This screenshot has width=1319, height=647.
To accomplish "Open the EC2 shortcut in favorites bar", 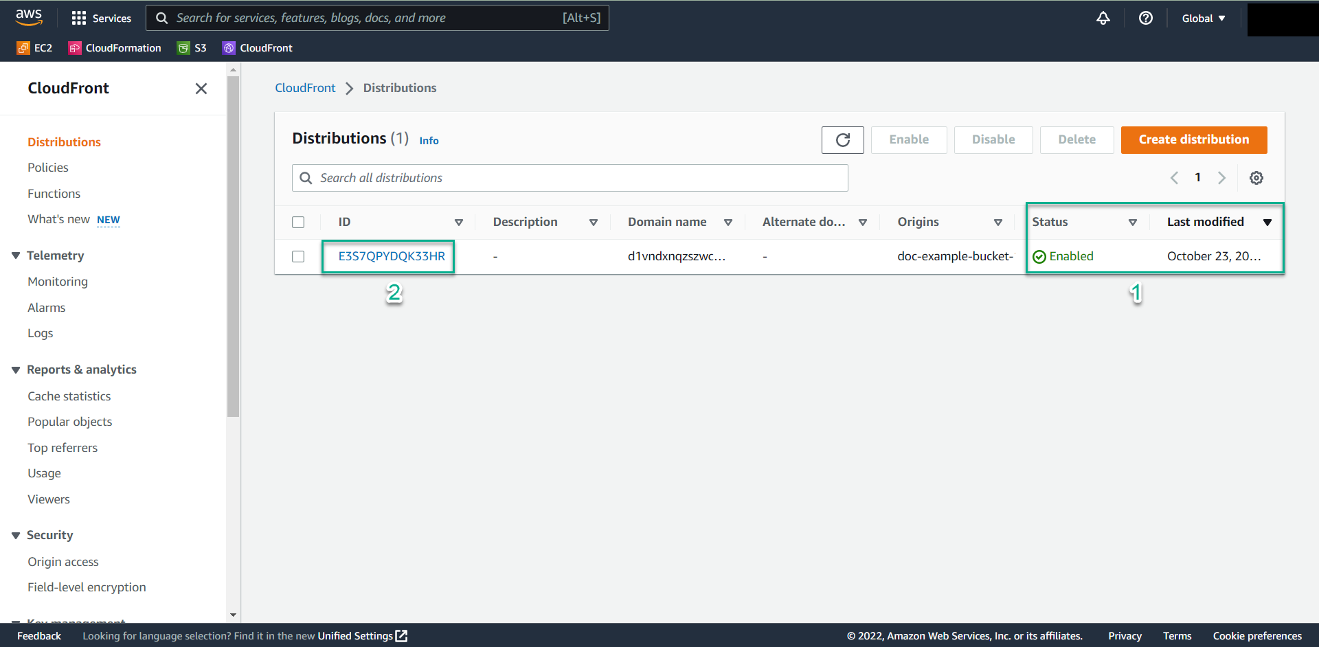I will [35, 48].
